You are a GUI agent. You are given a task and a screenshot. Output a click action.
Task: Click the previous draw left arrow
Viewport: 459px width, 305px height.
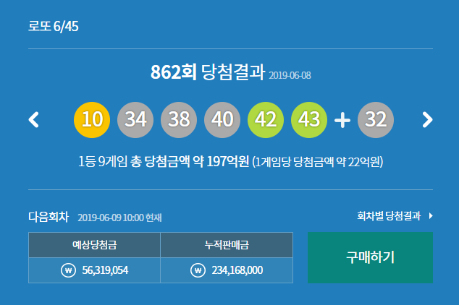[x=33, y=120]
